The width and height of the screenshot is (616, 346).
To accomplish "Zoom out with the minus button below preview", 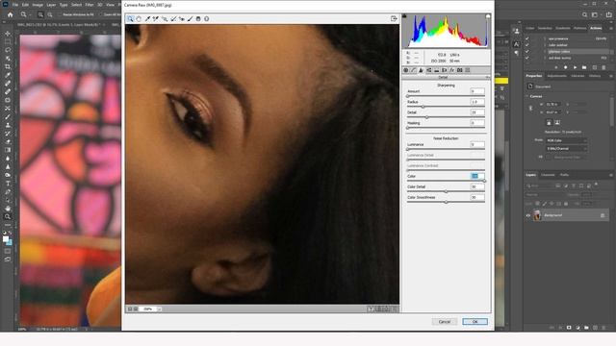I will [x=130, y=309].
